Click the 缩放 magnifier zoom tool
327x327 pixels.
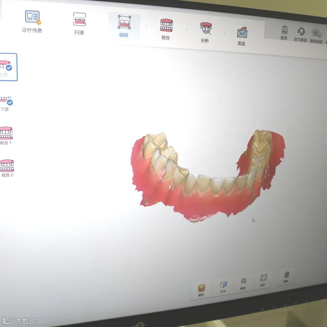(243, 284)
